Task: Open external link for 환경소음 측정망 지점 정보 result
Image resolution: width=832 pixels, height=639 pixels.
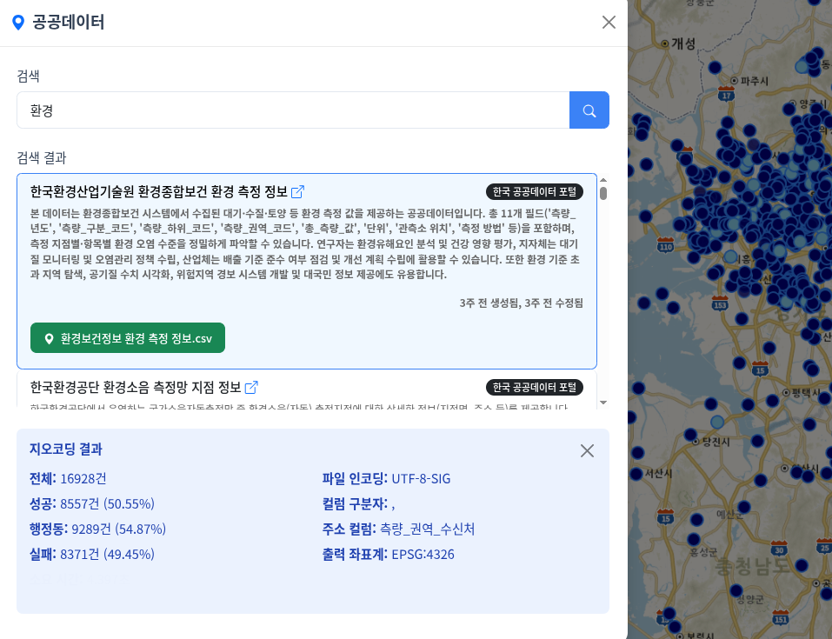Action: [x=251, y=388]
